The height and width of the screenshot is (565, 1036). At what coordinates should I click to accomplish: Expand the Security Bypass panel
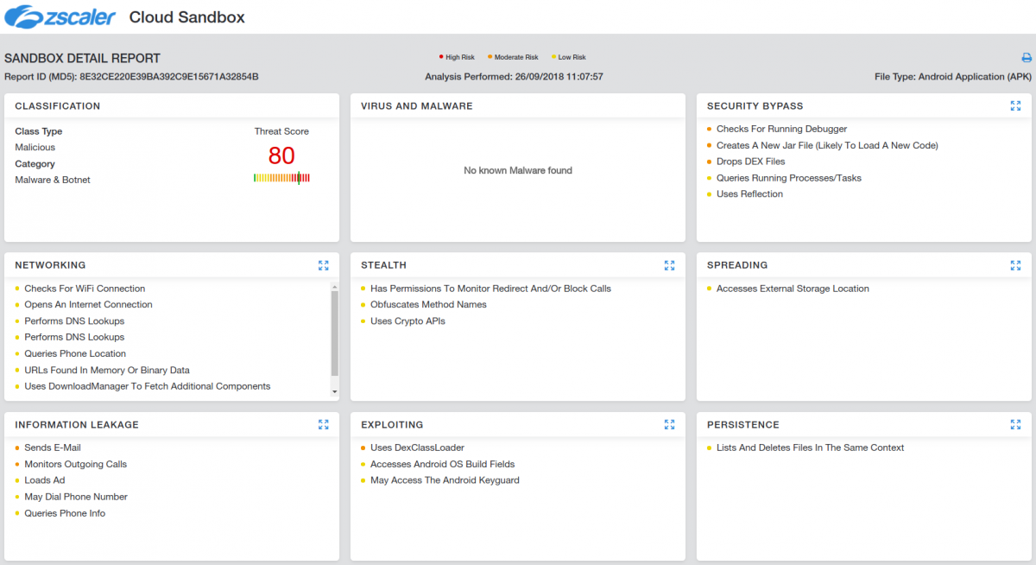pyautogui.click(x=1015, y=106)
